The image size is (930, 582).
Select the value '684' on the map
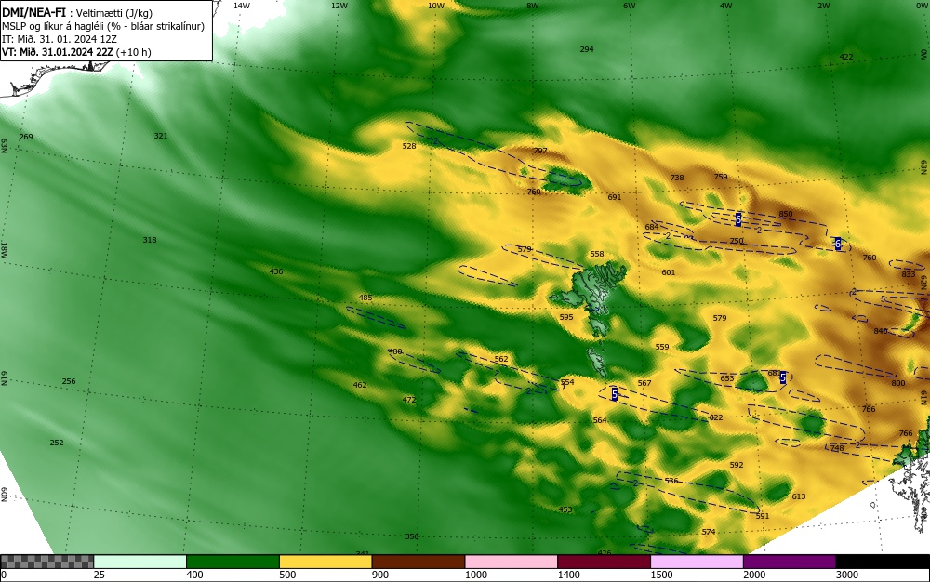(x=652, y=227)
